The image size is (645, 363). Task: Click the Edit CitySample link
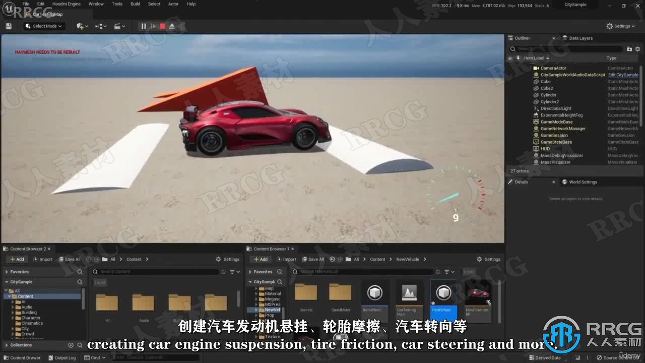(x=623, y=75)
